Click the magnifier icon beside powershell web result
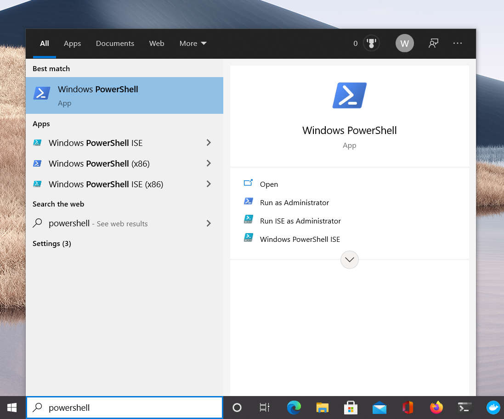 [37, 223]
